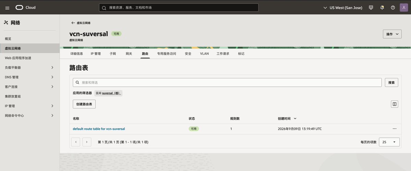The image size is (411, 171).
Task: Open the US West (San Jose) region selector
Action: (x=343, y=8)
